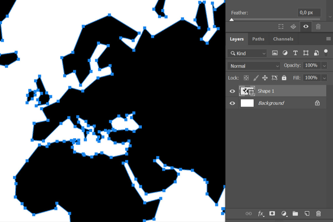Click the Lock all padlock icon
Viewport: 333px width, 222px height.
click(x=284, y=78)
